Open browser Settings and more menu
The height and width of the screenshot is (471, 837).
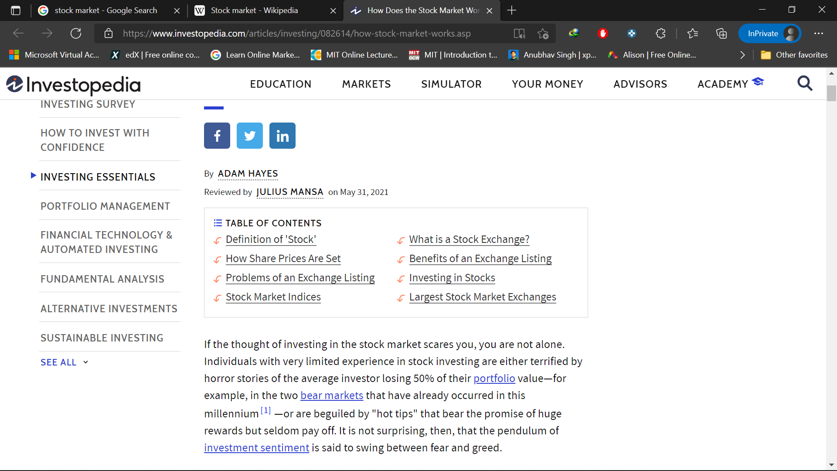819,34
